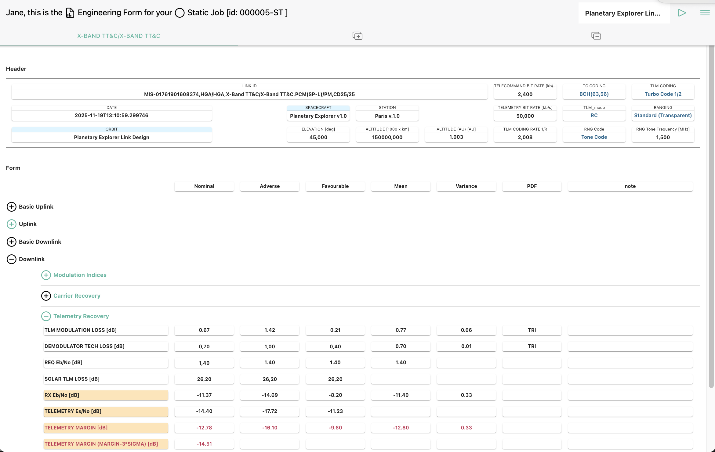The image size is (715, 452).
Task: Click the remove tab minus icon
Action: click(596, 36)
